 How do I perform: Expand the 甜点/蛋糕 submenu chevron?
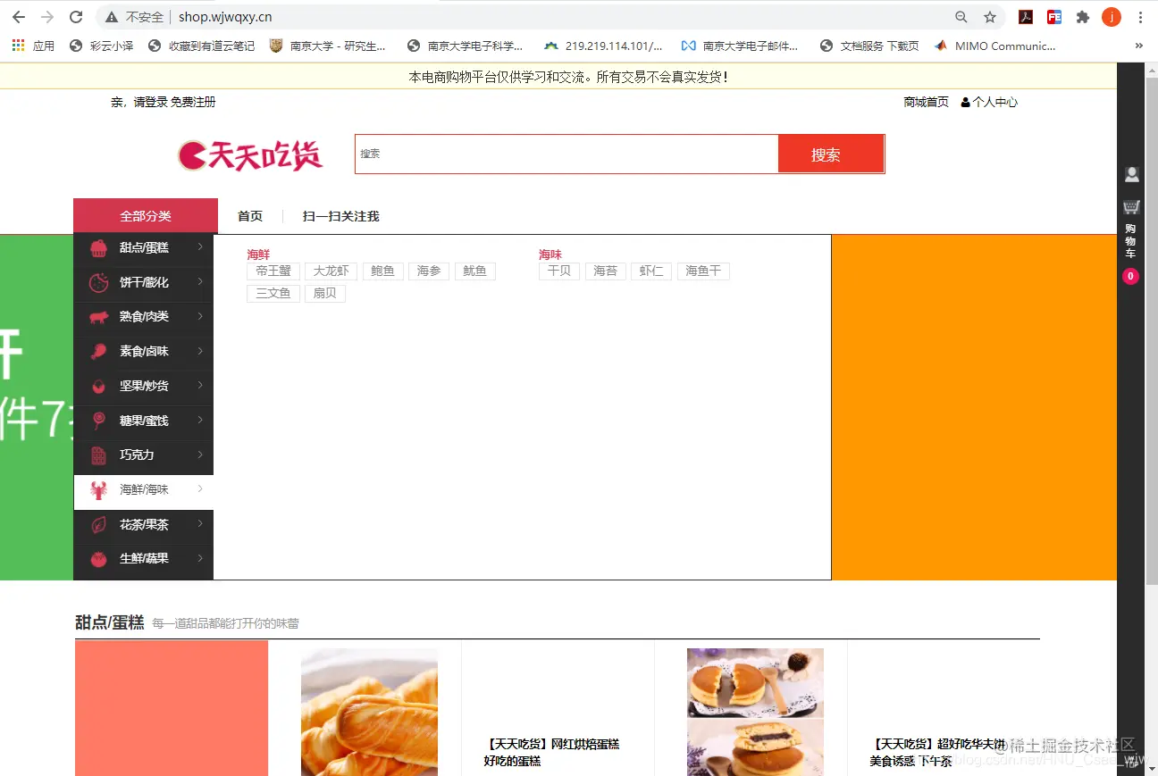pos(202,248)
